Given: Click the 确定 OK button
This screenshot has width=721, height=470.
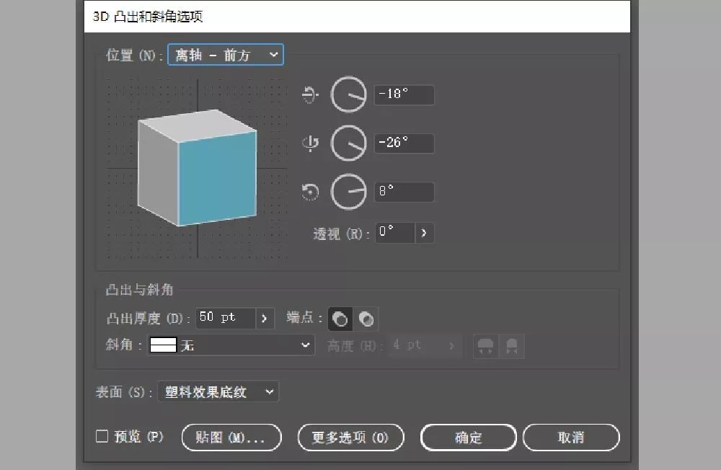Looking at the screenshot, I should pos(468,438).
